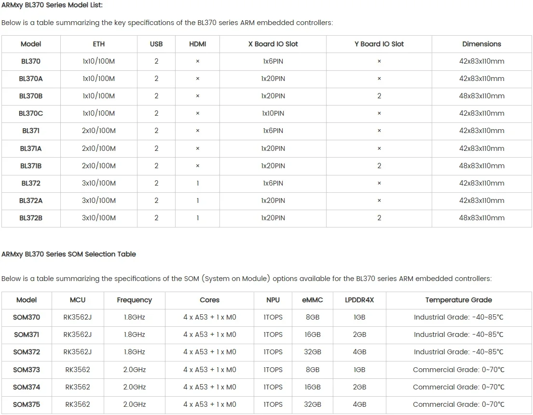The height and width of the screenshot is (415, 533).
Task: Click the LPDDR4X column header
Action: (359, 300)
